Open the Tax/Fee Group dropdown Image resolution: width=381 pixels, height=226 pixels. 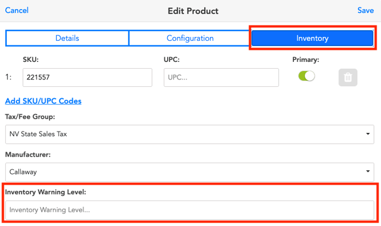tap(189, 134)
